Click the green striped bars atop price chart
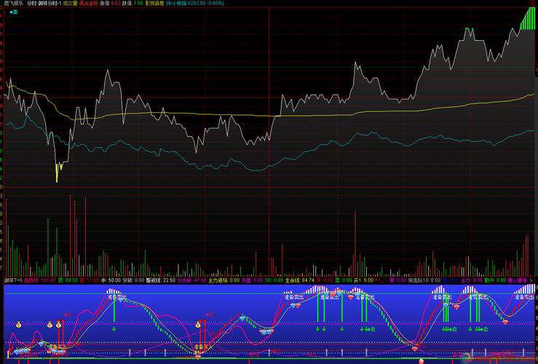The height and width of the screenshot is (364, 538). pos(526,19)
